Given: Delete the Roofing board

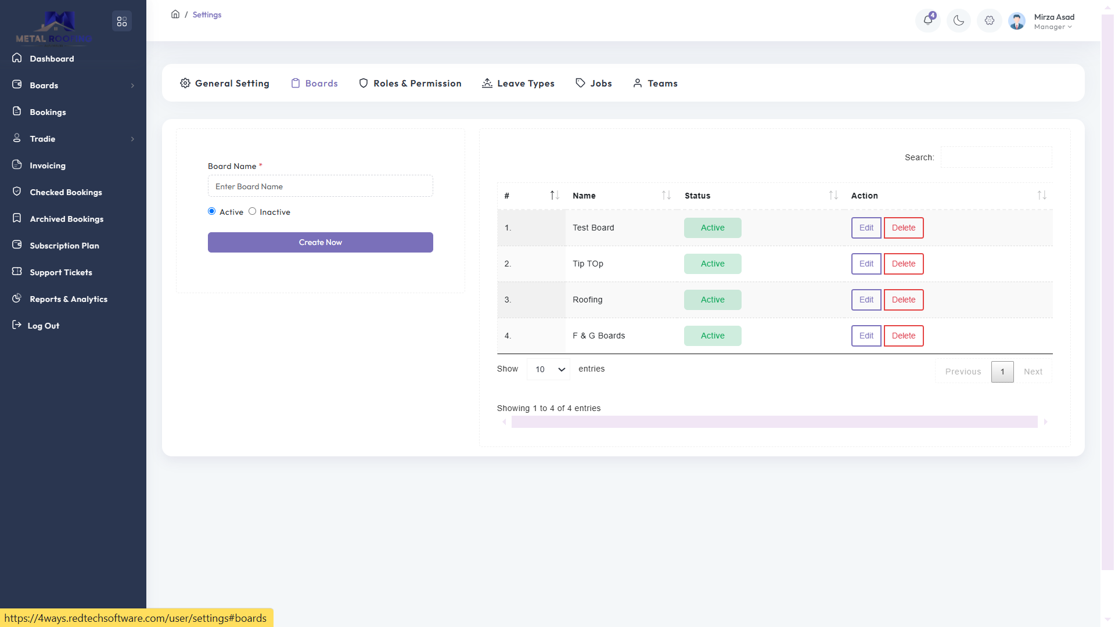Looking at the screenshot, I should point(903,300).
